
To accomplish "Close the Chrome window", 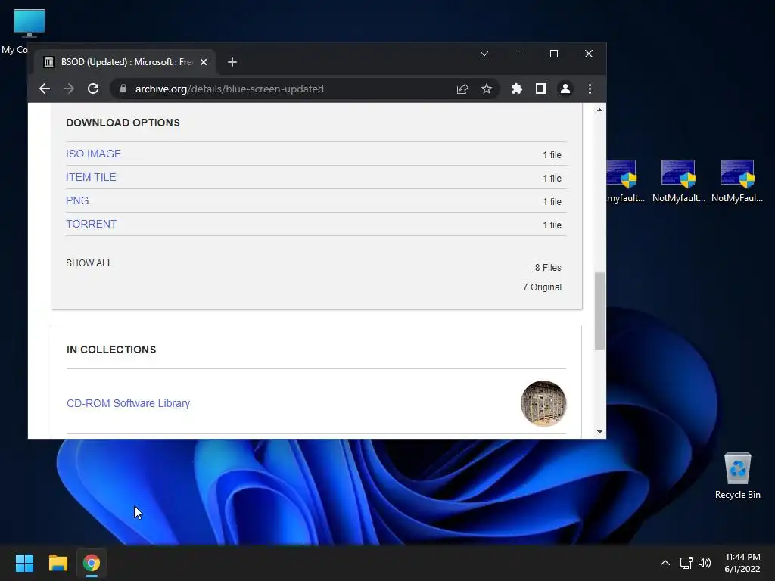I will tap(588, 54).
